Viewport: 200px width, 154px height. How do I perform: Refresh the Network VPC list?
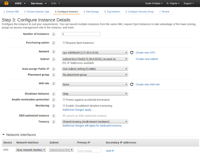pos(132,52)
